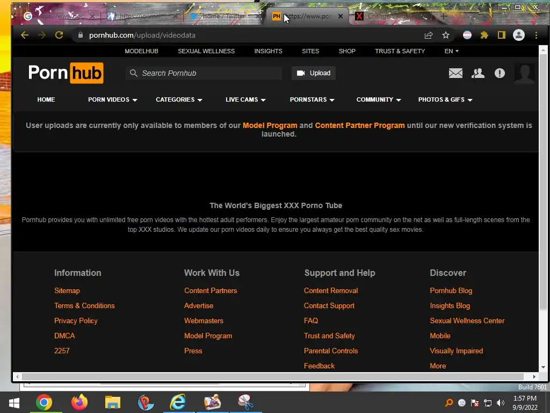The height and width of the screenshot is (413, 550).
Task: Open SHOP in the top bar
Action: coord(347,51)
